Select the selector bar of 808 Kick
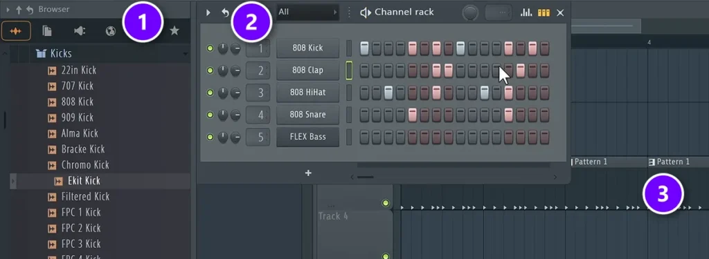The image size is (709, 259). click(349, 48)
